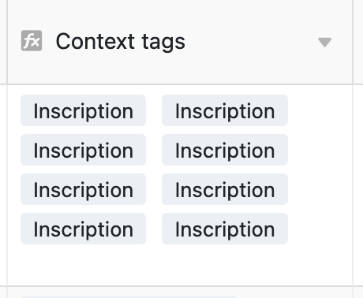Click header blank space beside Context tags label
This screenshot has height=298, width=363.
tap(250, 42)
